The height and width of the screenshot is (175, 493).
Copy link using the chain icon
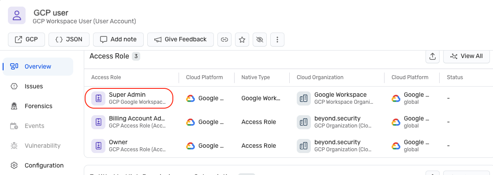point(224,40)
